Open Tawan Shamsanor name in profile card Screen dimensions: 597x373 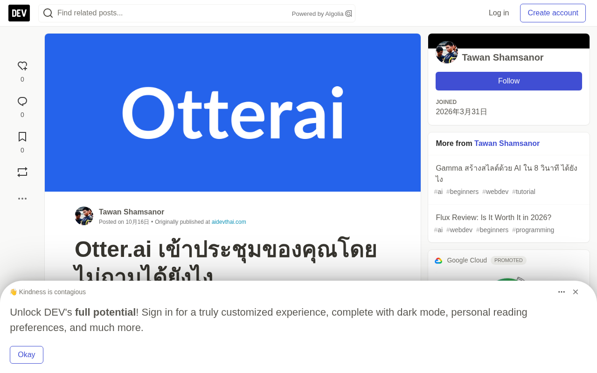coord(503,57)
